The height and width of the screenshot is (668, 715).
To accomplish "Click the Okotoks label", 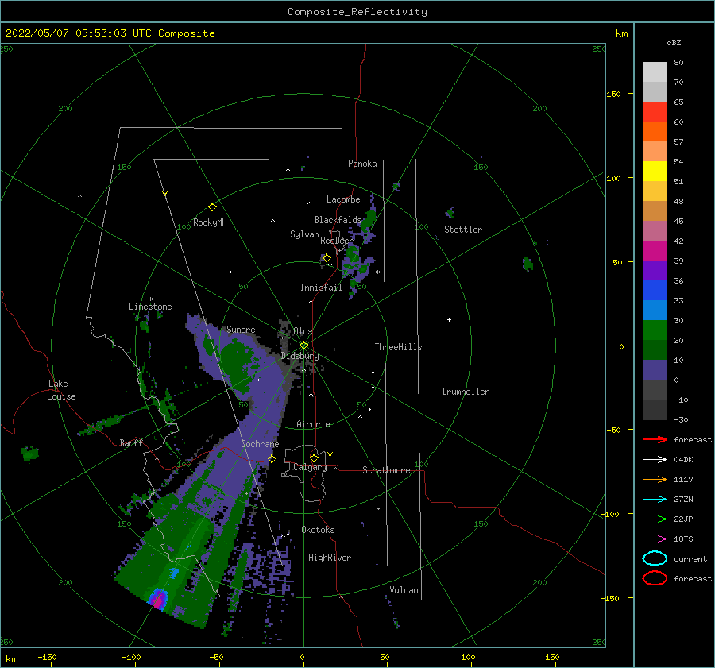I will click(x=318, y=530).
